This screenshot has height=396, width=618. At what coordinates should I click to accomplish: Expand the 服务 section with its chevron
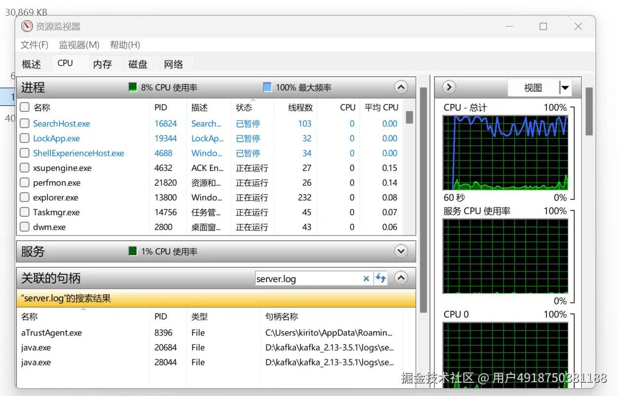tap(401, 251)
